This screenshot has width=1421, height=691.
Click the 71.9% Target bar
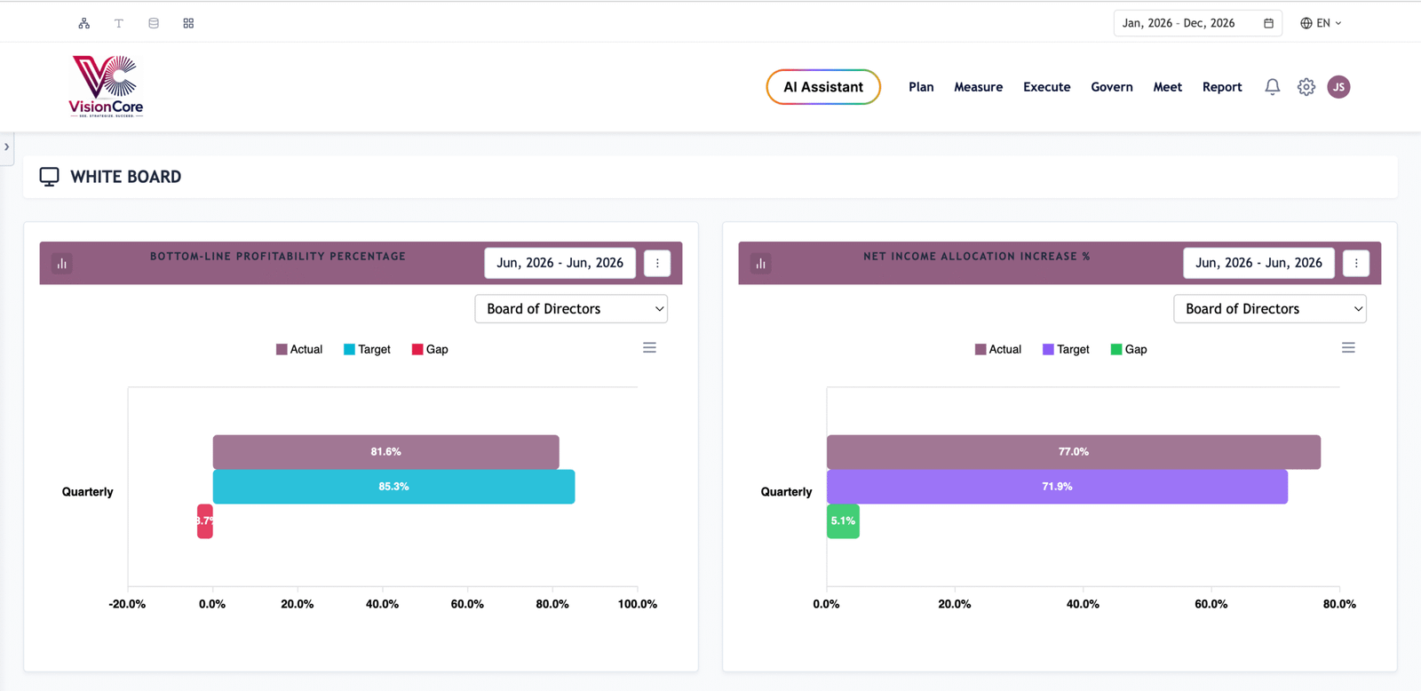pyautogui.click(x=1057, y=487)
